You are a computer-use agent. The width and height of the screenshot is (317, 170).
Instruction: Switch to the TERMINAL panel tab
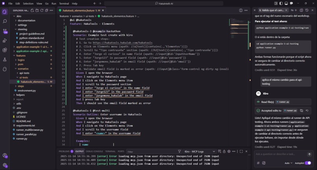(110, 151)
